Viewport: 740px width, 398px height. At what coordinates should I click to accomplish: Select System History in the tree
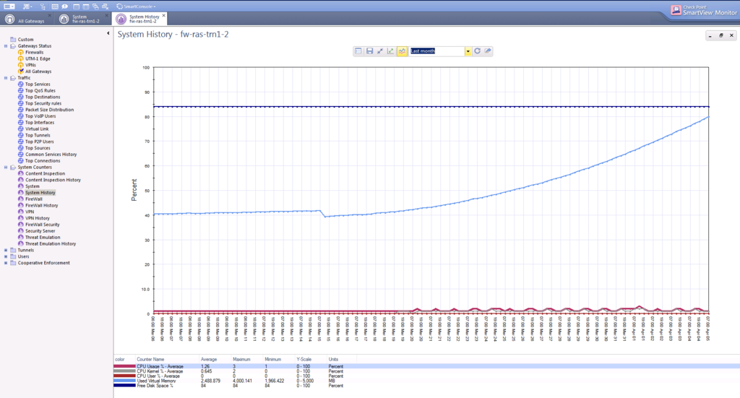[40, 193]
